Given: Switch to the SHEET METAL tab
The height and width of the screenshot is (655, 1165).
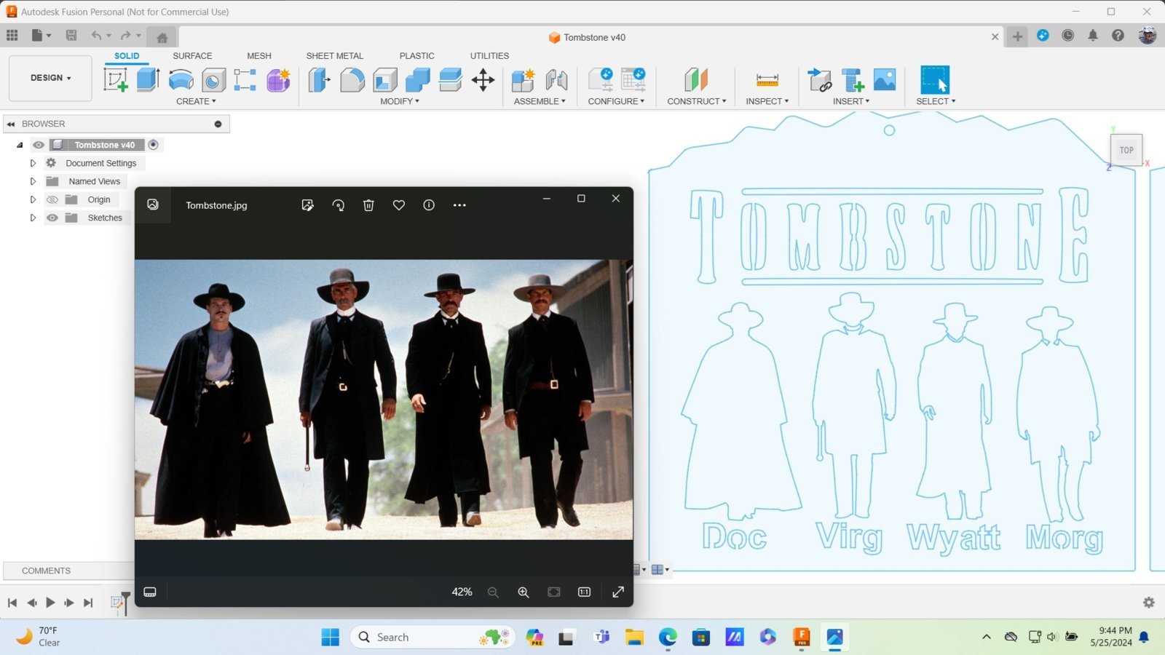Looking at the screenshot, I should coord(334,56).
